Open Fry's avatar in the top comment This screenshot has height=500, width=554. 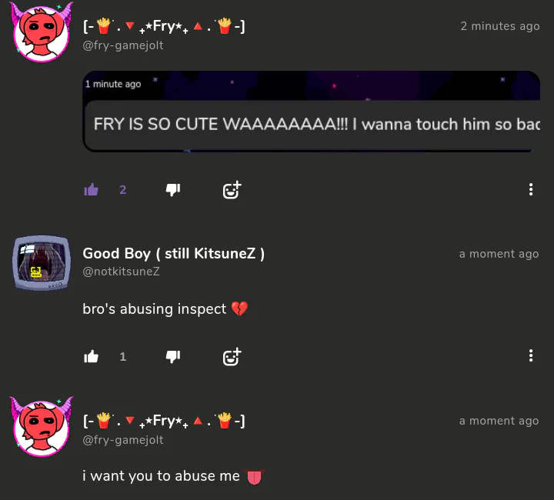(42, 32)
